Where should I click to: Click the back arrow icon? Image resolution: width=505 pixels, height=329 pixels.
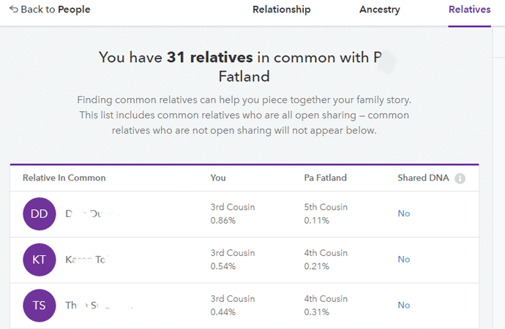[x=14, y=9]
